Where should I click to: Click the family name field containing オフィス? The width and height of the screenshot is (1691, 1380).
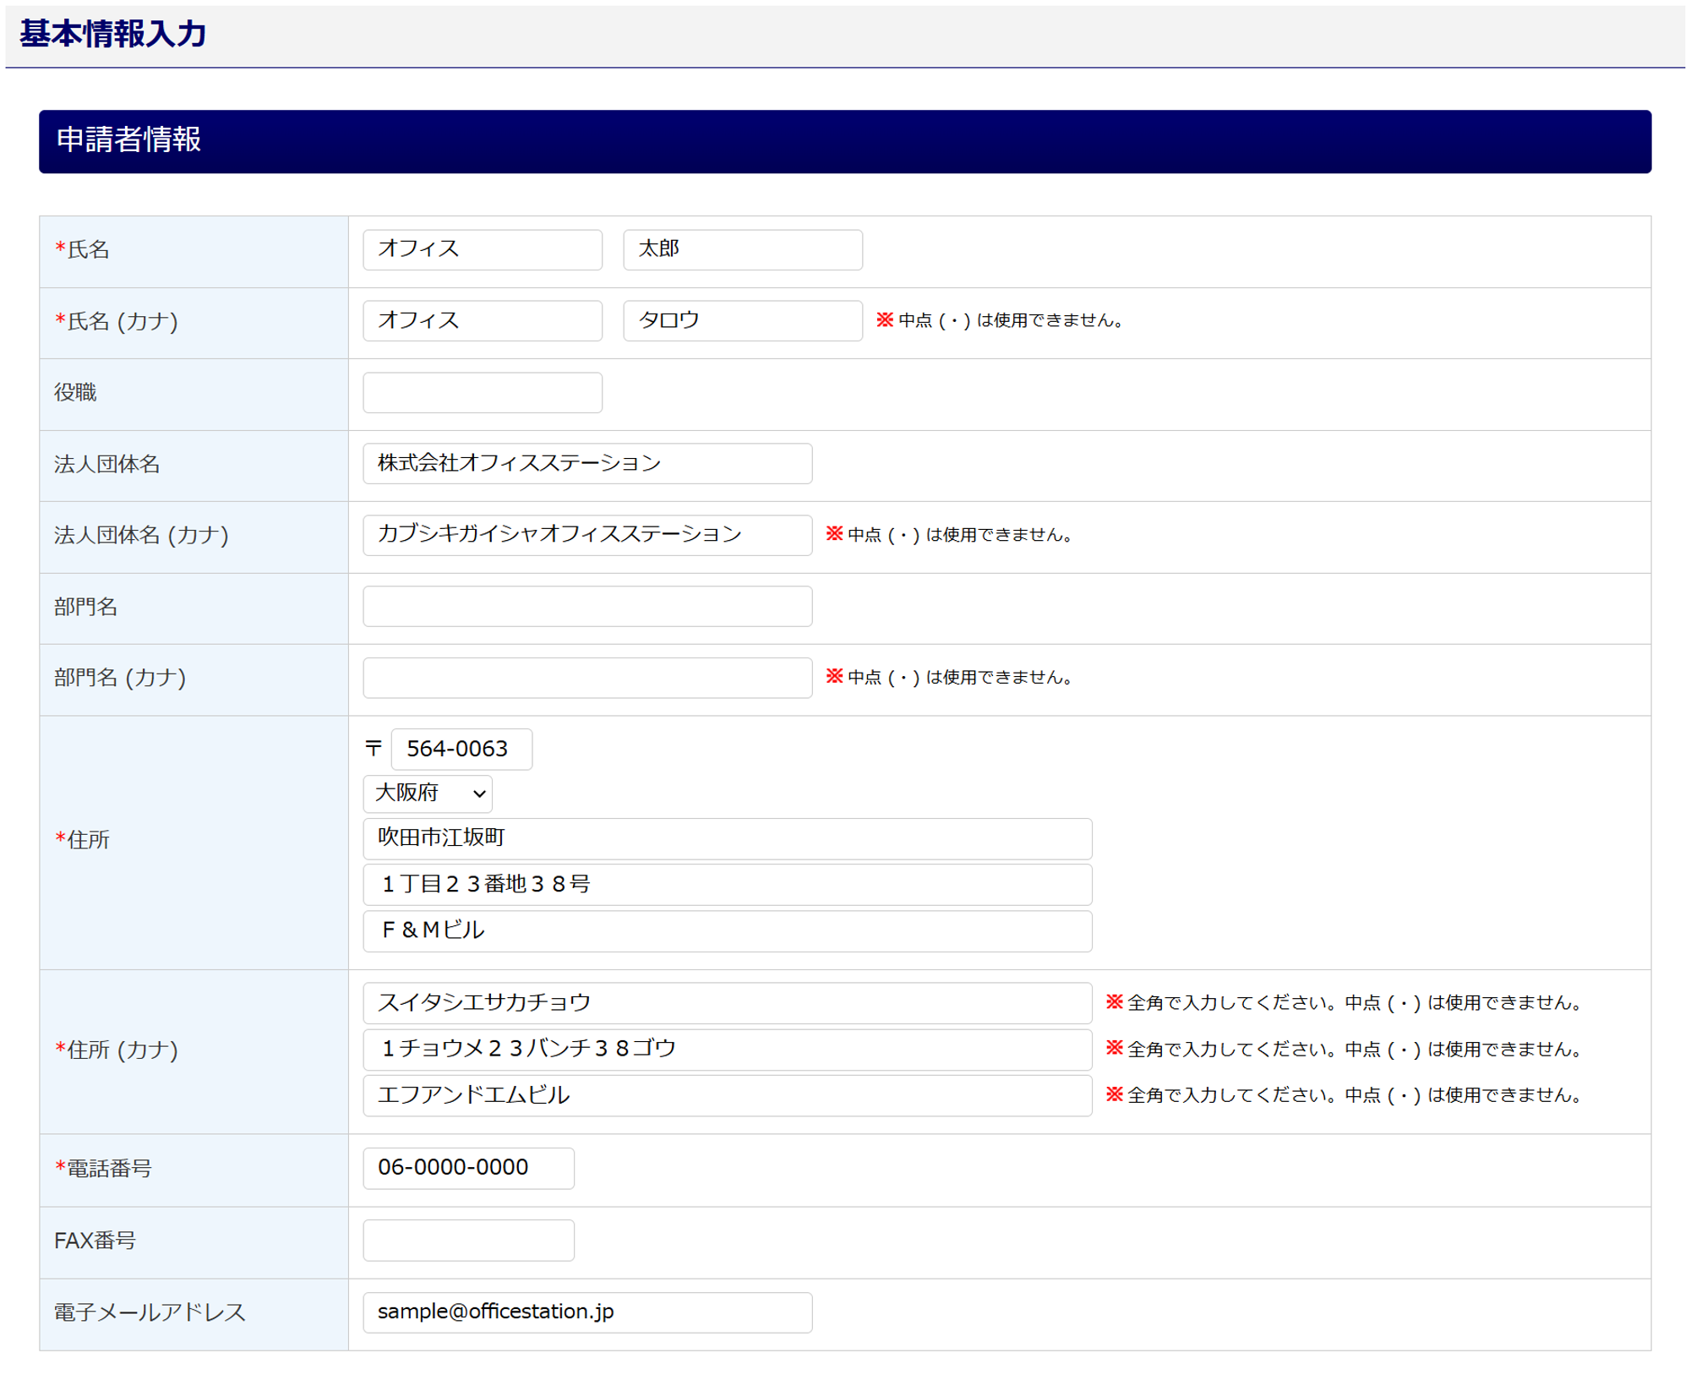tap(482, 249)
